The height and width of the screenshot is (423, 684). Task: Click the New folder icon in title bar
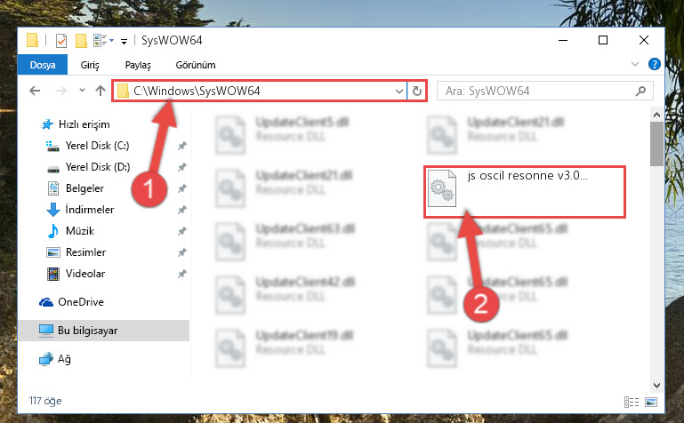tap(81, 41)
